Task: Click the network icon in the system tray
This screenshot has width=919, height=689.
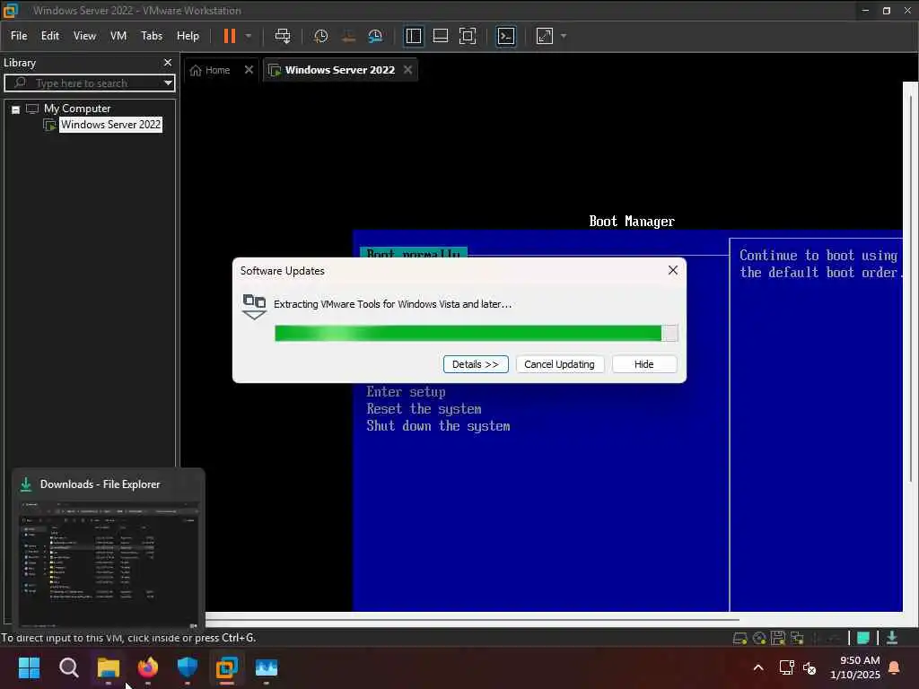Action: [786, 667]
